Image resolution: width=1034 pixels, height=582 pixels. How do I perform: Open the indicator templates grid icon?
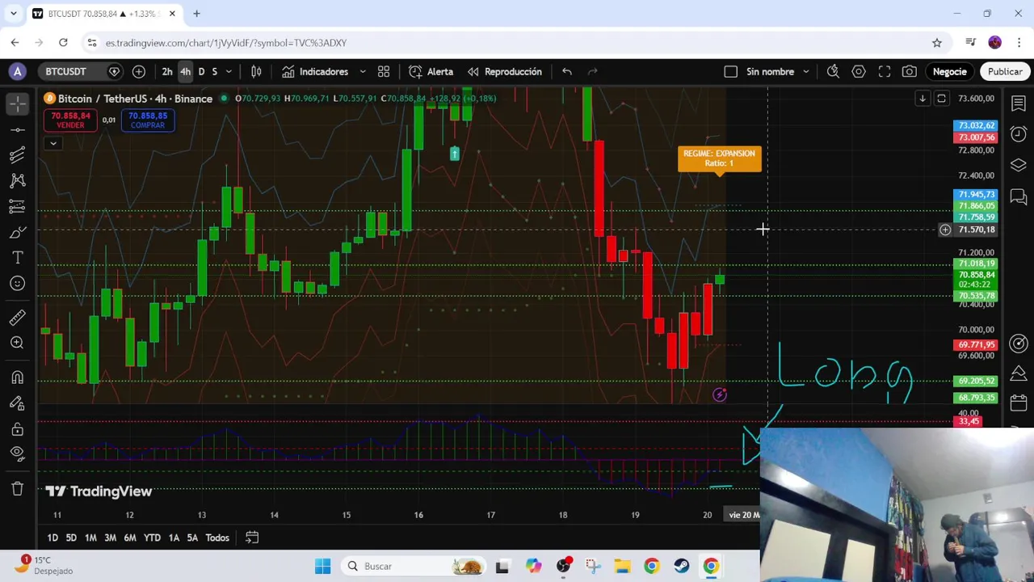(384, 72)
